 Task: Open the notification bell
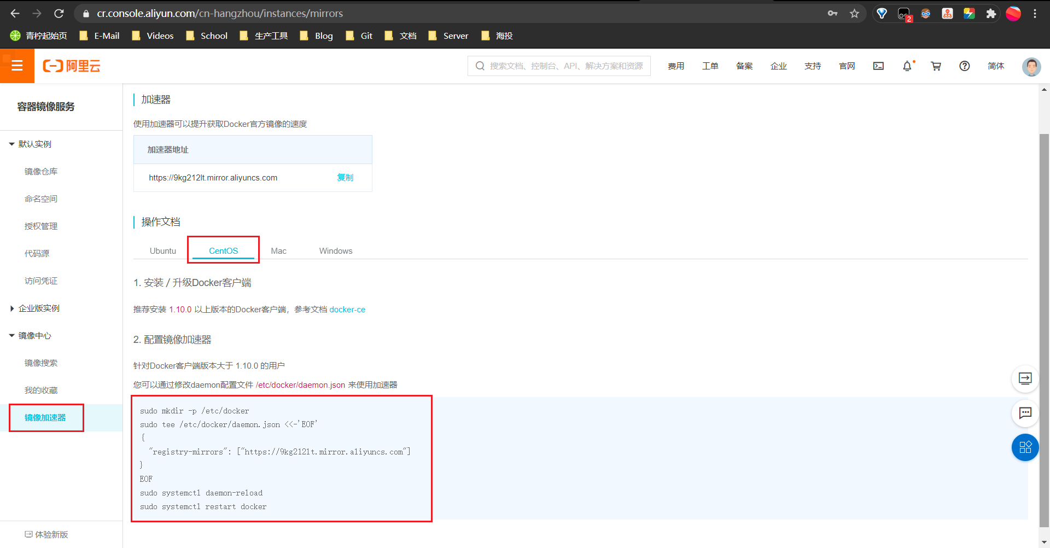(x=907, y=66)
